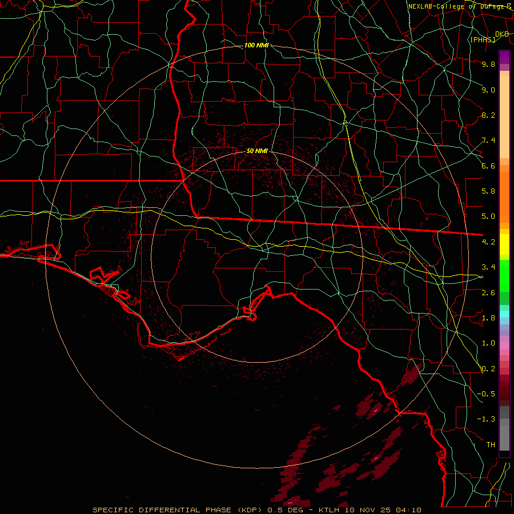Select the 9.0 value on the color scale
The image size is (514, 514).
coord(488,90)
